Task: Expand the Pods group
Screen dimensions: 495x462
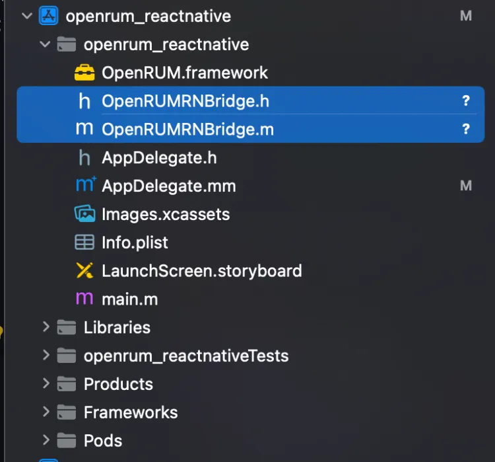Action: [46, 440]
